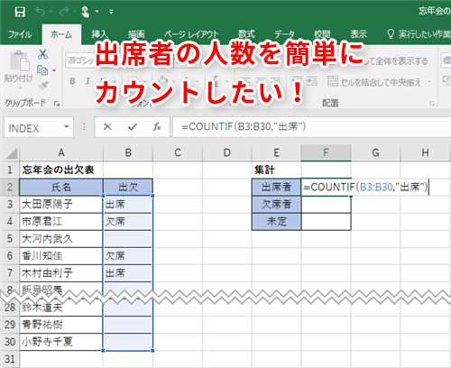This screenshot has height=368, width=451.
Task: Click the 貼り付け paste icon
Action: click(20, 61)
